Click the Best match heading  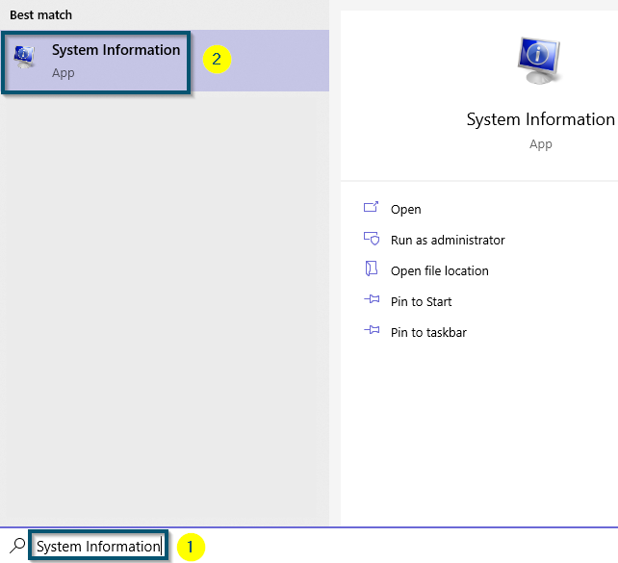click(x=41, y=15)
